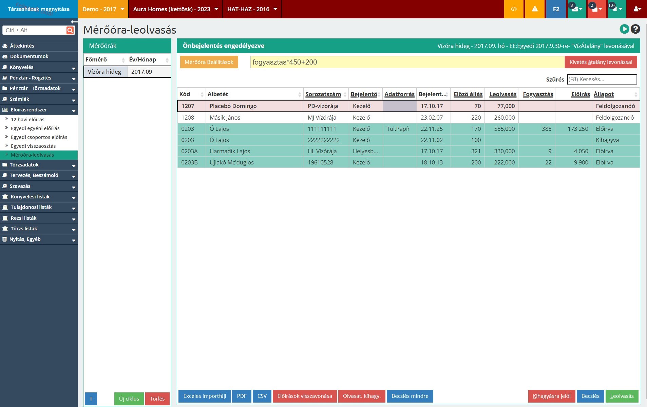The width and height of the screenshot is (647, 407).
Task: Select 12 havi előírás in sidebar
Action: (x=27, y=120)
